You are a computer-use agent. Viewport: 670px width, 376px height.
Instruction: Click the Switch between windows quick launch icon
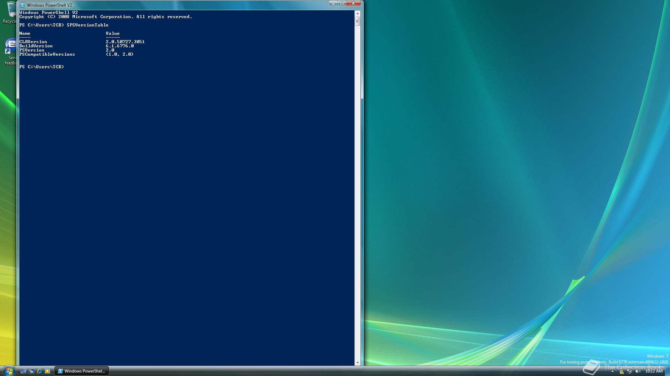pos(31,371)
